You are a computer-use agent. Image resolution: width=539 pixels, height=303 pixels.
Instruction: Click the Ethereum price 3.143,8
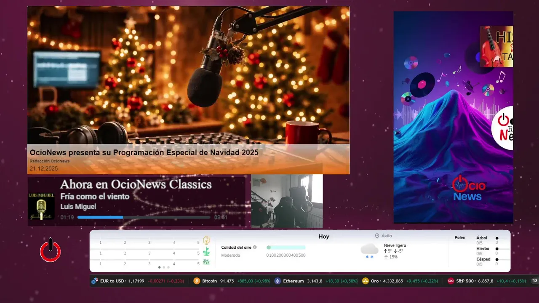[315, 281]
